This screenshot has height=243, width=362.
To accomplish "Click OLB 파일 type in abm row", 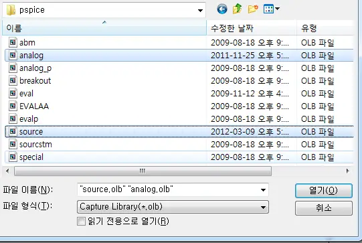I will click(x=317, y=43).
